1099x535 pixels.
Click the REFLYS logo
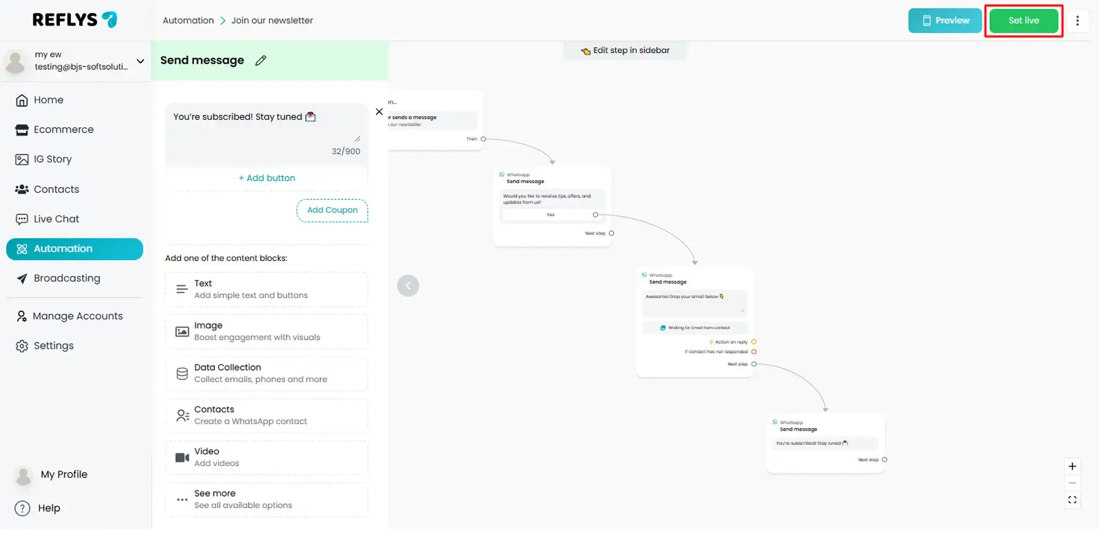[74, 20]
